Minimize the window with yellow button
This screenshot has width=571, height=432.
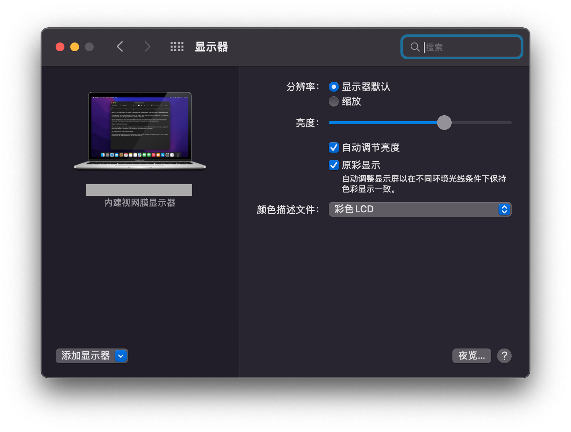point(75,47)
